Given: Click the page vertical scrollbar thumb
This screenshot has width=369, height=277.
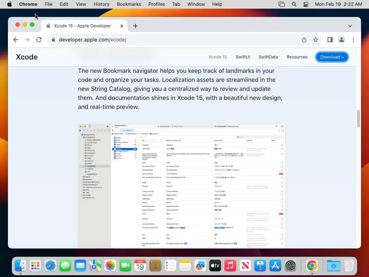Looking at the screenshot, I should pyautogui.click(x=359, y=118).
